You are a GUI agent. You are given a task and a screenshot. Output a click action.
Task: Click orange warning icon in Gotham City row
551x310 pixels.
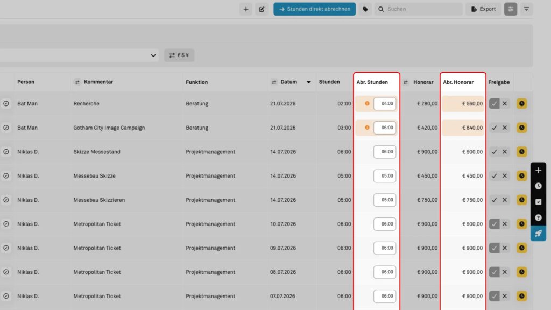click(x=367, y=128)
